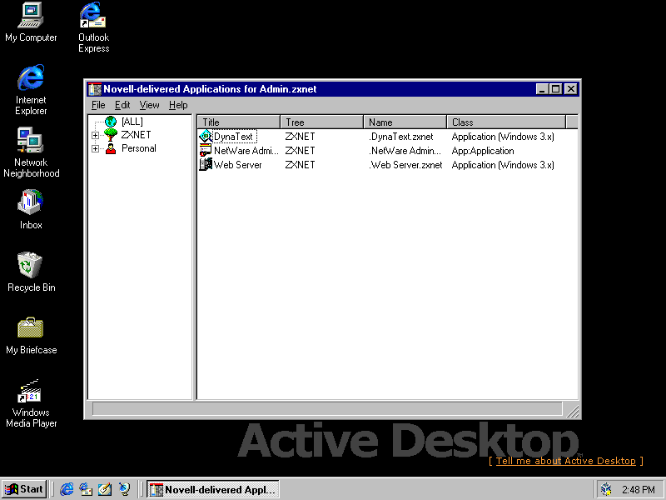
Task: Click the Novell window status bar
Action: pos(327,408)
